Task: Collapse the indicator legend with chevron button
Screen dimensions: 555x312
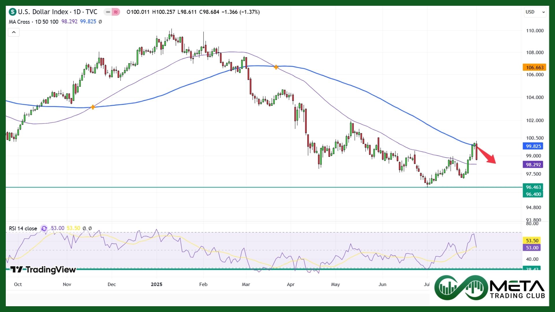Action: coord(14,32)
